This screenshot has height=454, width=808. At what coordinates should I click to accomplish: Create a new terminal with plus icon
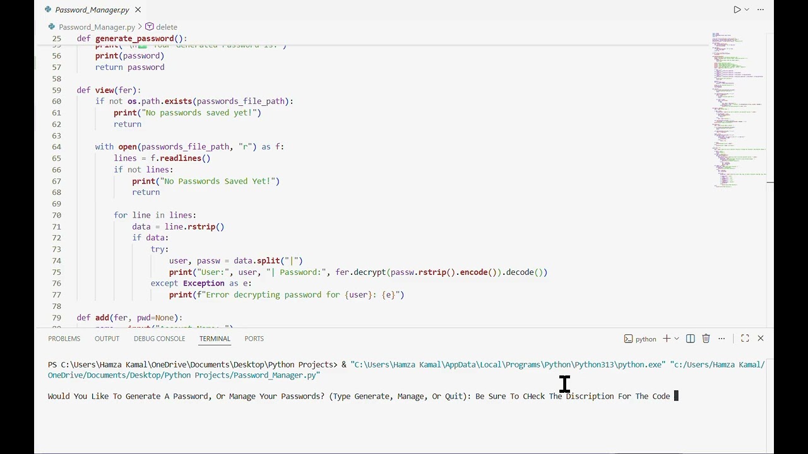click(667, 339)
